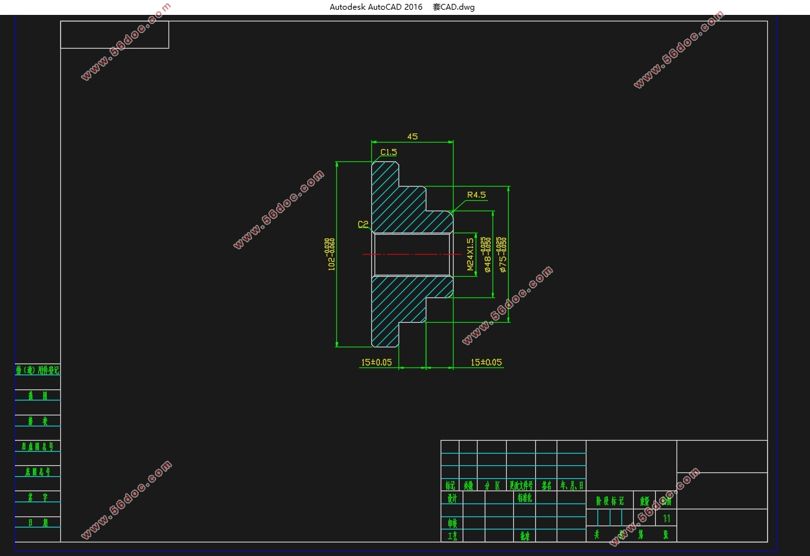
Task: Click the C1.5 chamfer annotation
Action: coord(388,152)
